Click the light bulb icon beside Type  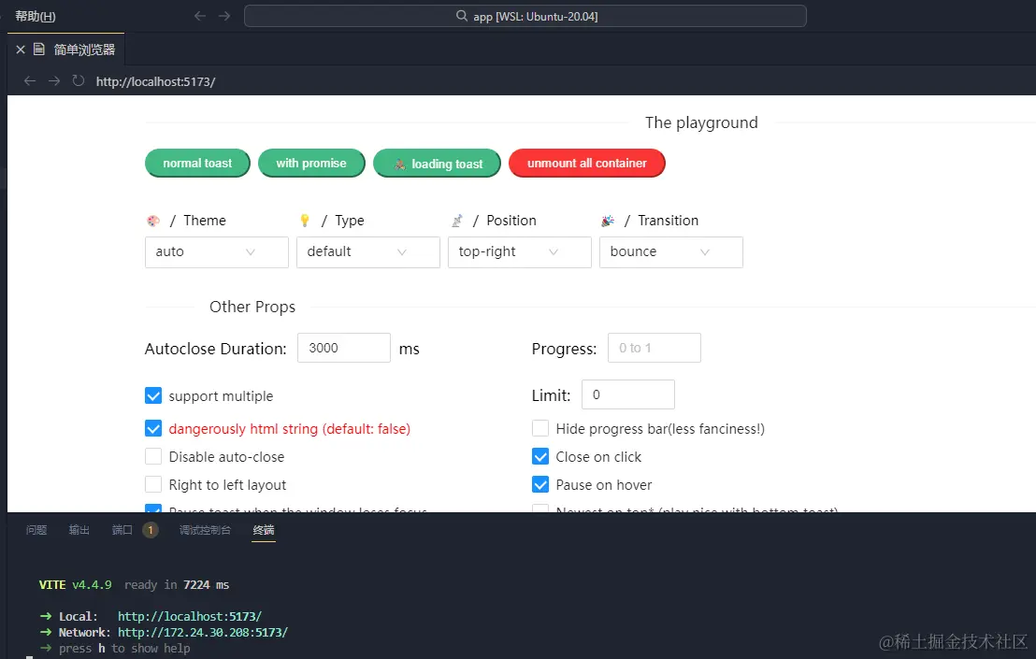click(x=305, y=221)
